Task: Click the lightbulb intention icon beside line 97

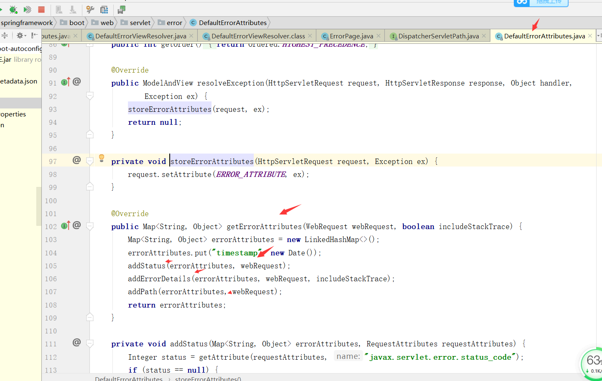Action: pos(101,158)
